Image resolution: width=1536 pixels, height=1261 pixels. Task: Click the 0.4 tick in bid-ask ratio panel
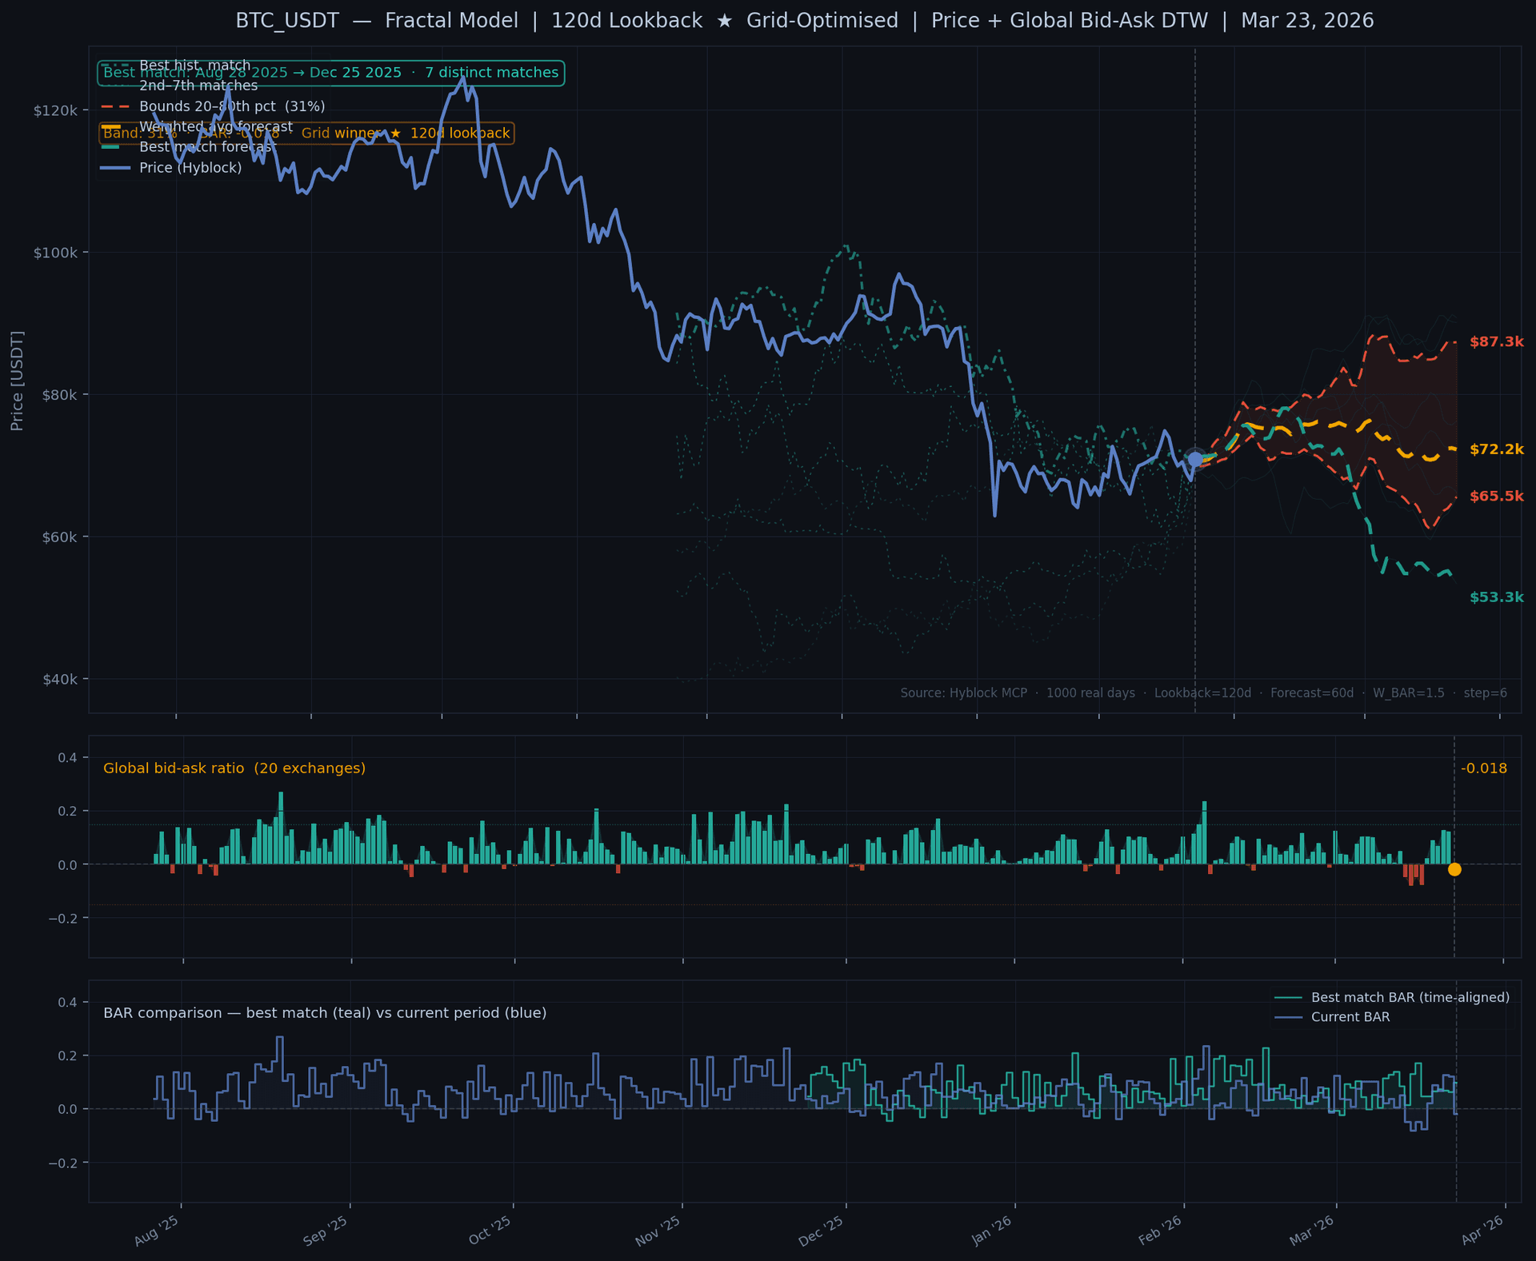(67, 758)
